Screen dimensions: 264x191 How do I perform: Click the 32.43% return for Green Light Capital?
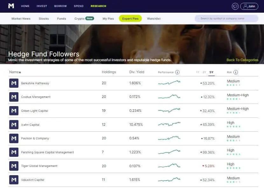point(207,111)
